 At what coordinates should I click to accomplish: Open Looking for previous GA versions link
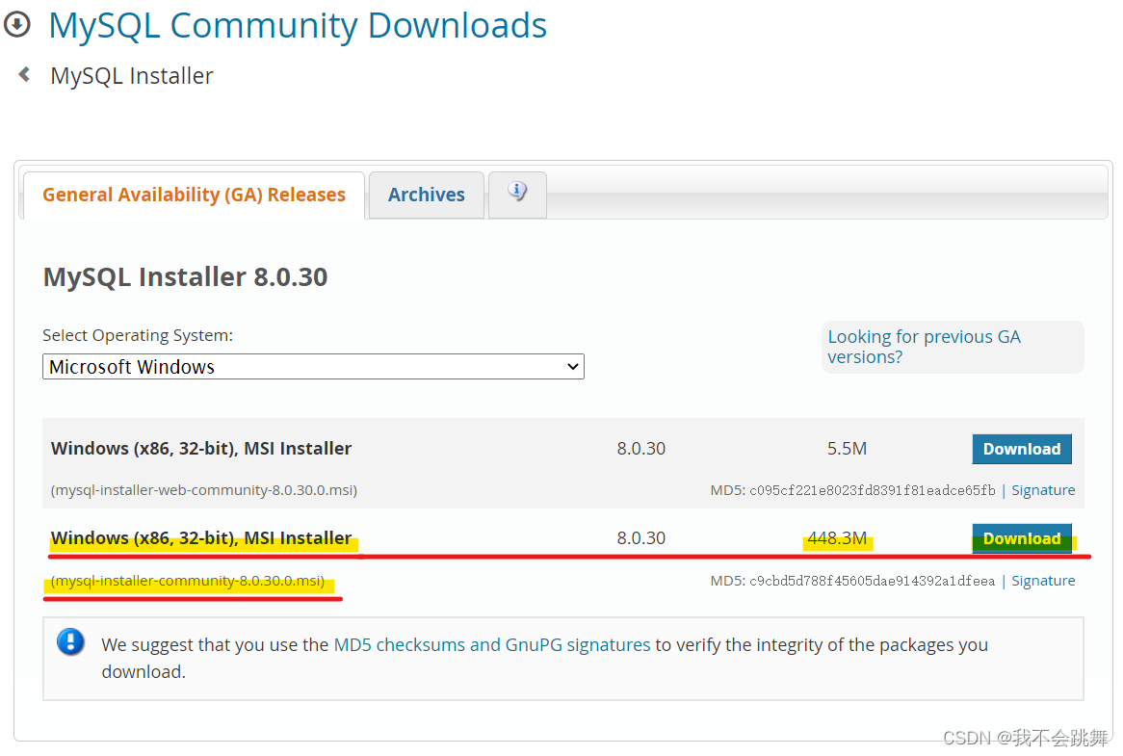[924, 346]
